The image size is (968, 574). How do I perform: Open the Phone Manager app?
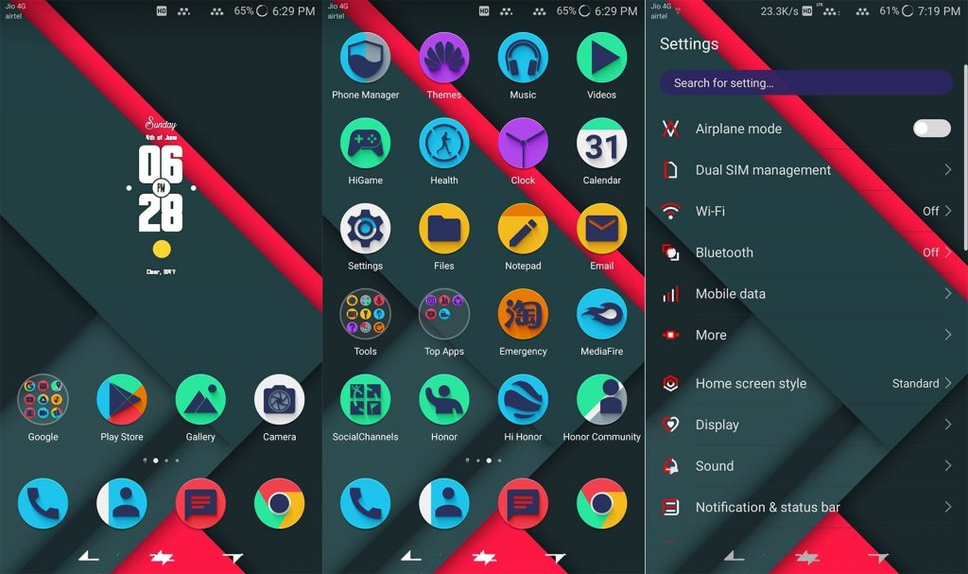(365, 58)
